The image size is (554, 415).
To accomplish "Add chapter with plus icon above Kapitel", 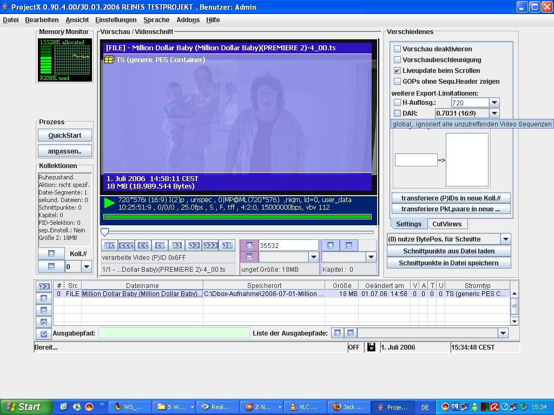I will [x=331, y=245].
